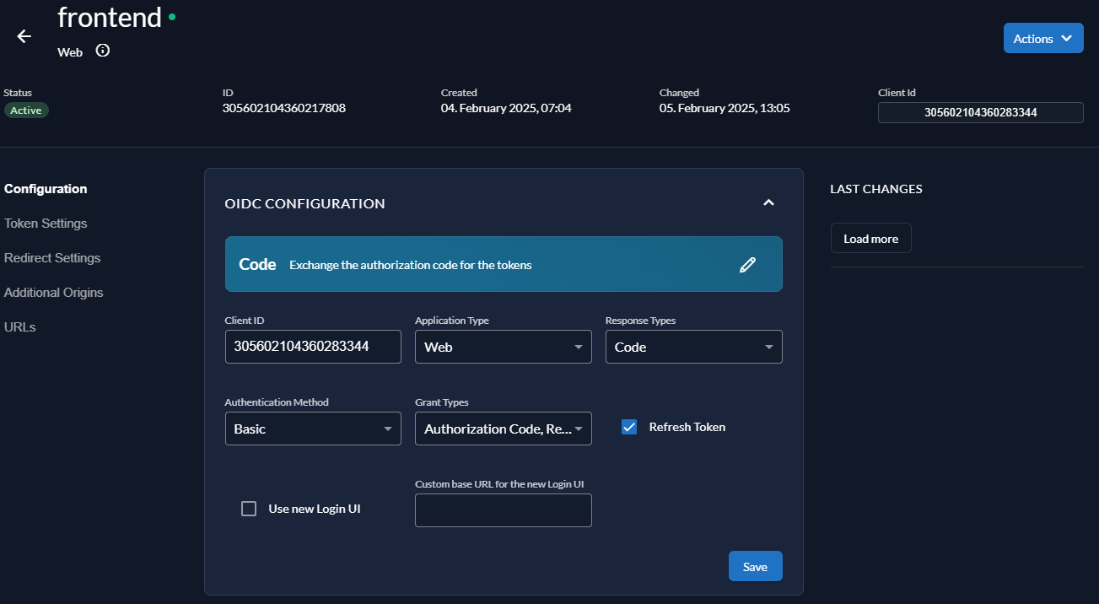Go to URLs section

pos(20,327)
